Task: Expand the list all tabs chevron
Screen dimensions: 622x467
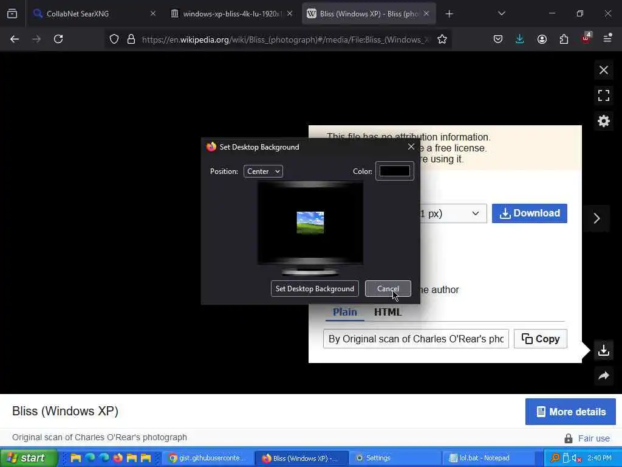Action: coord(501,13)
